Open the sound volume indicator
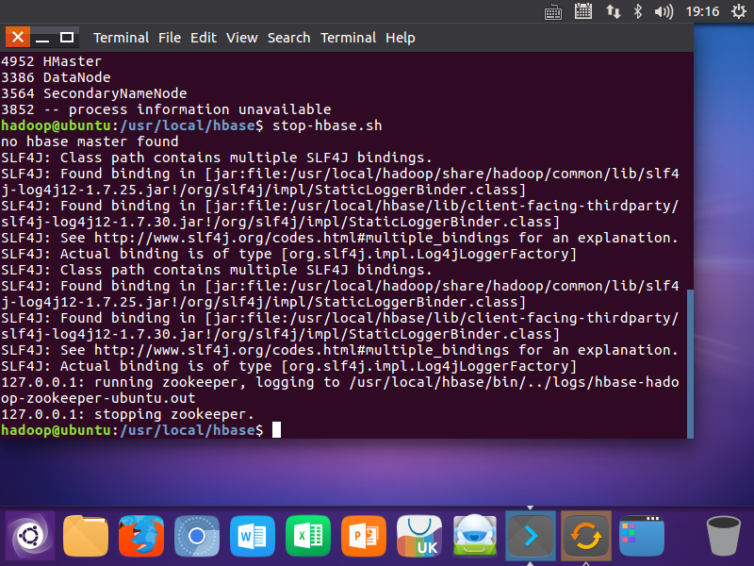The width and height of the screenshot is (754, 566). point(664,11)
